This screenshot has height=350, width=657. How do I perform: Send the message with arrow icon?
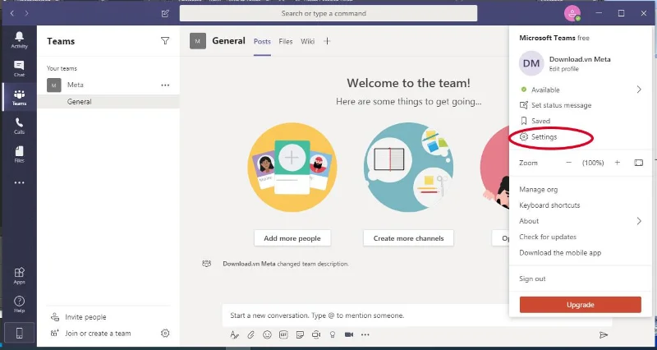pyautogui.click(x=604, y=334)
